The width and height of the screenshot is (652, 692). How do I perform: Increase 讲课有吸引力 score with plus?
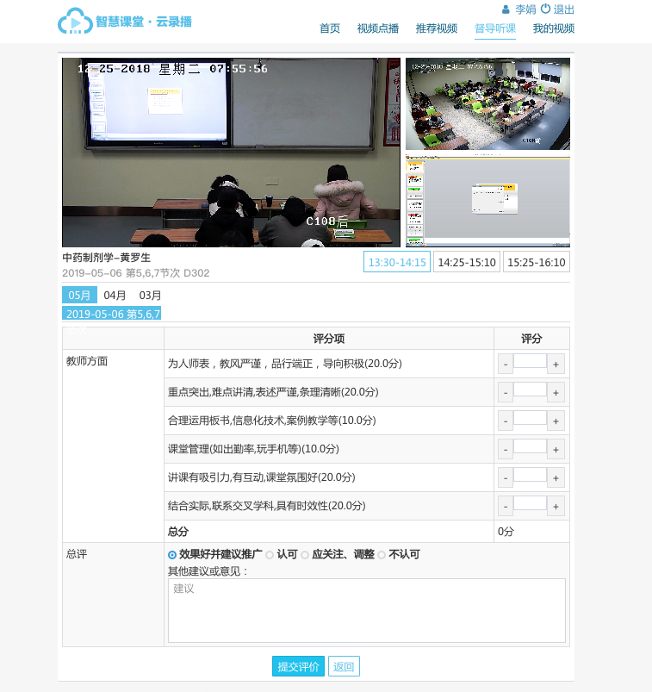556,477
